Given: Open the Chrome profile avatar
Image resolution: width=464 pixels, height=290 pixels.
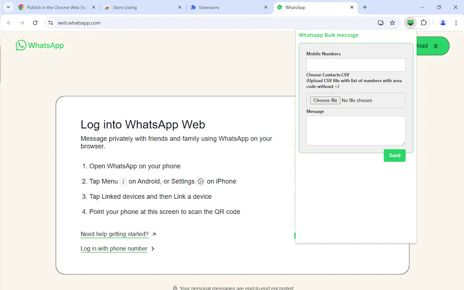Looking at the screenshot, I should click(x=443, y=23).
